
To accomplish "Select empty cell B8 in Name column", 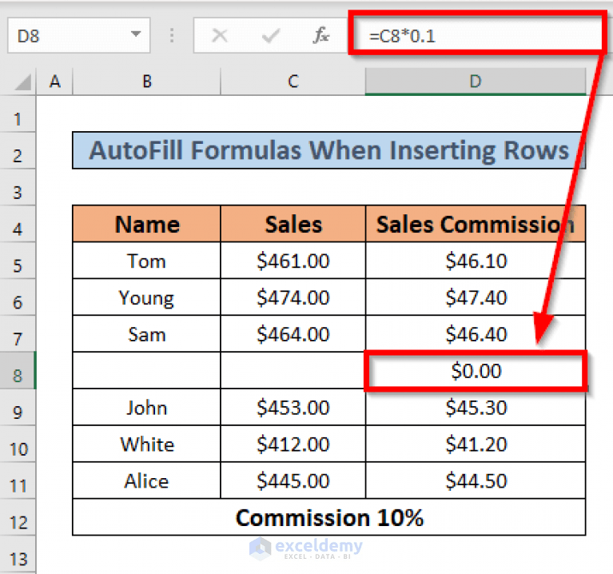I will point(146,370).
